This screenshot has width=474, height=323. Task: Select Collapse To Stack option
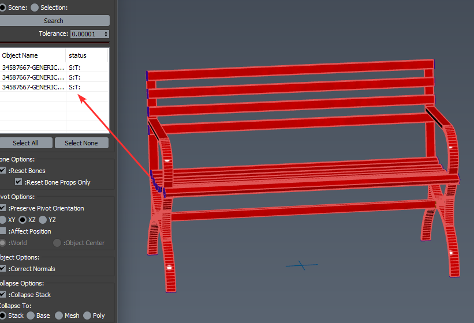[x=3, y=316]
